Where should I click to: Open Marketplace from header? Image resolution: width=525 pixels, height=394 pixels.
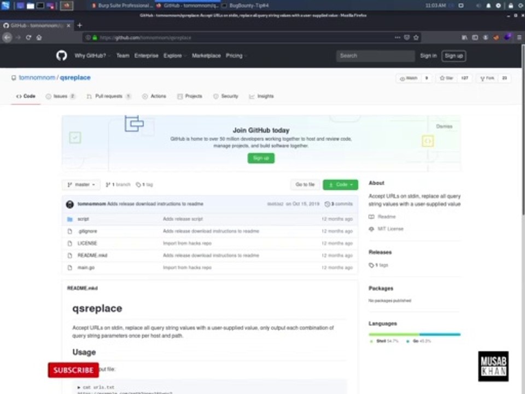[x=206, y=56]
